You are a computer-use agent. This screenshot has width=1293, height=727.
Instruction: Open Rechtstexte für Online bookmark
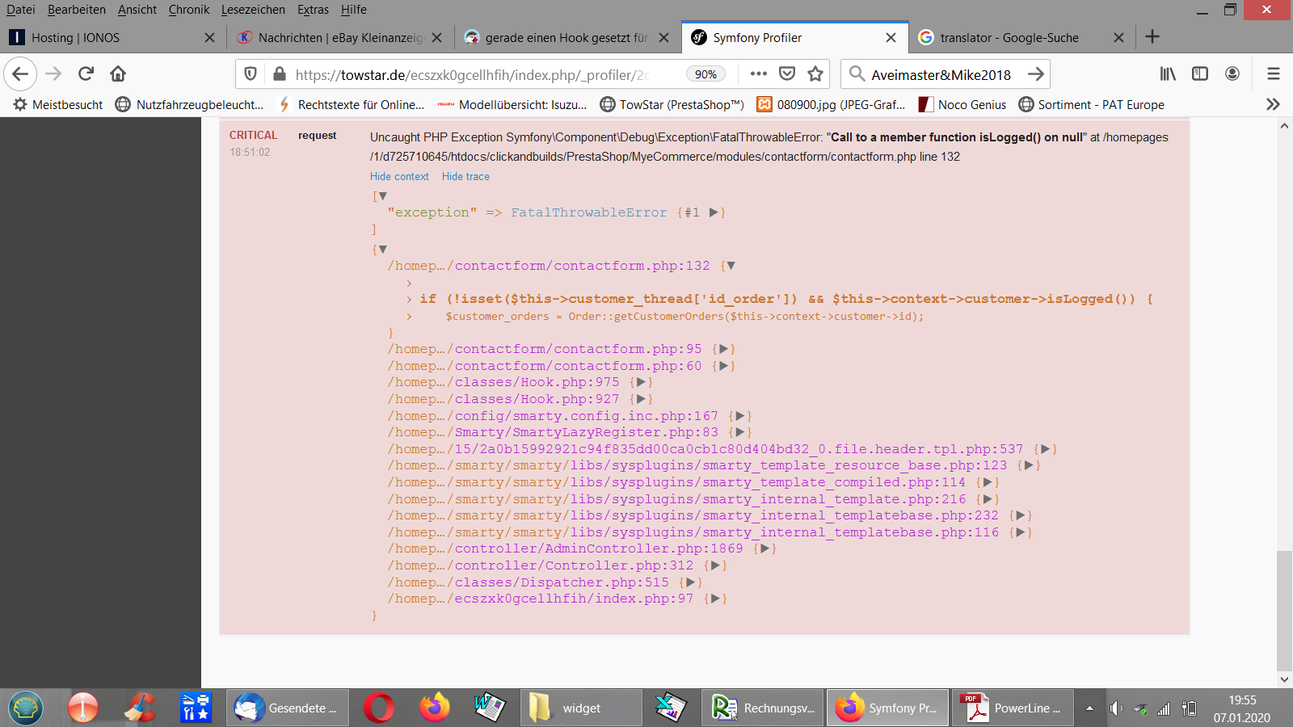tap(352, 104)
